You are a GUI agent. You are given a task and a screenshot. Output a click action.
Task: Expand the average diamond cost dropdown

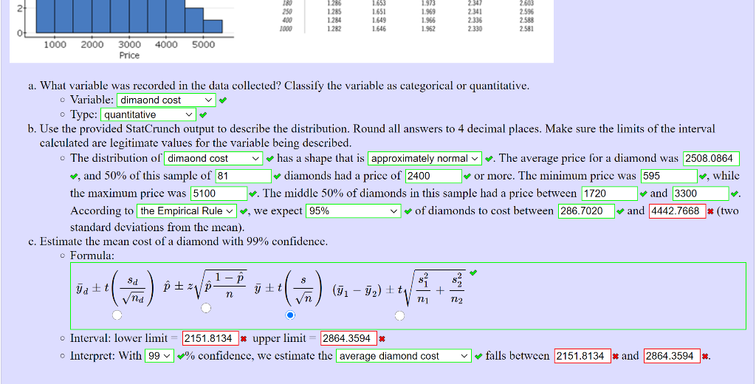tap(404, 356)
